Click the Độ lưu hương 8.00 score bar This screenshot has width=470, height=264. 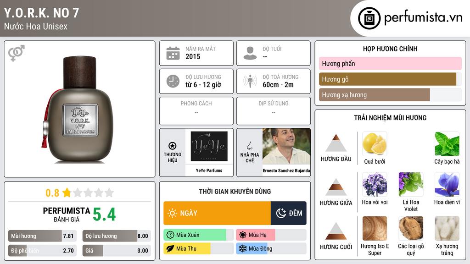tap(117, 236)
